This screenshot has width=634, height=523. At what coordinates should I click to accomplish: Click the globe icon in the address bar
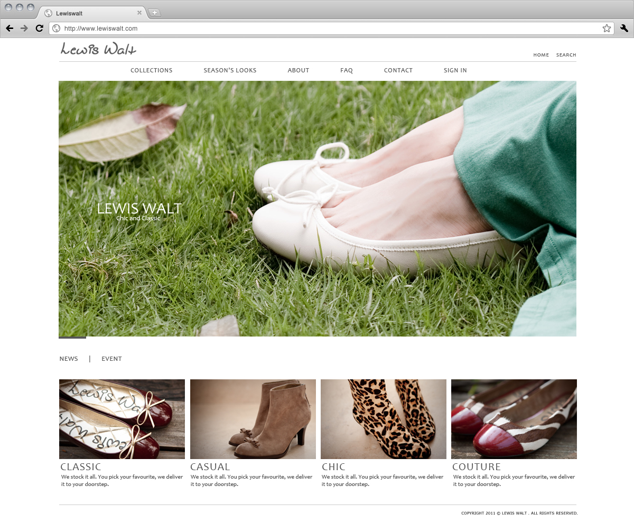[x=57, y=29]
